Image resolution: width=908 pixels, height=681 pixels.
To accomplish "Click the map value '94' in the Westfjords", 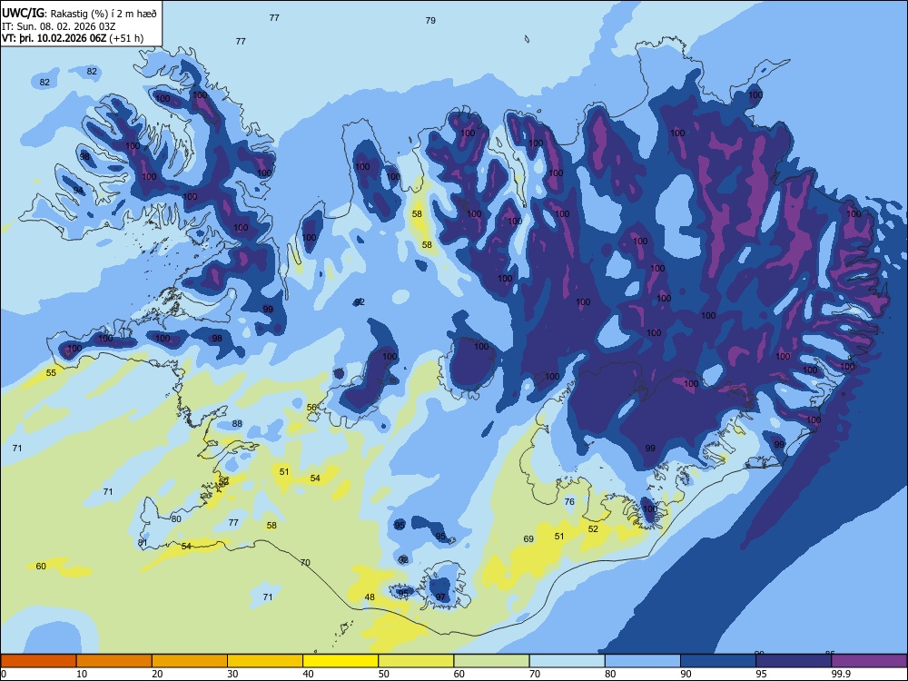I will click(78, 191).
